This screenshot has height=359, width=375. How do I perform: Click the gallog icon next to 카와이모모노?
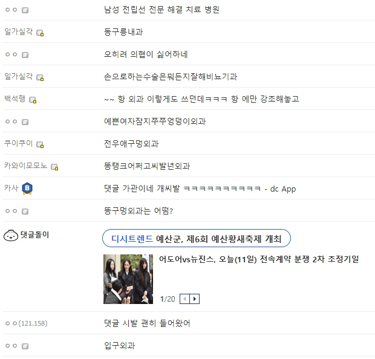pos(54,167)
